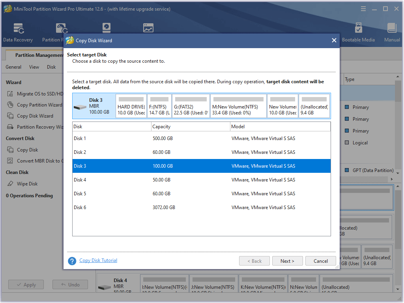The height and width of the screenshot is (303, 404).
Task: Click HARD DRIVE partition block in preview
Action: pyautogui.click(x=131, y=106)
